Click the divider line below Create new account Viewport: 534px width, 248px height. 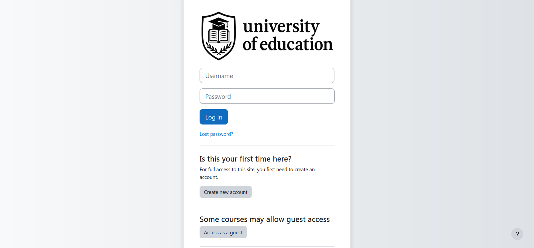(x=267, y=206)
